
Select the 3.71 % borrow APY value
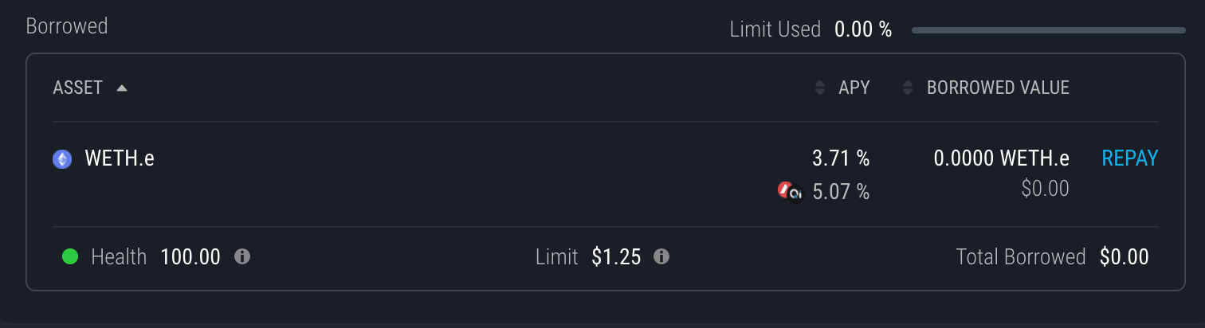coord(841,158)
